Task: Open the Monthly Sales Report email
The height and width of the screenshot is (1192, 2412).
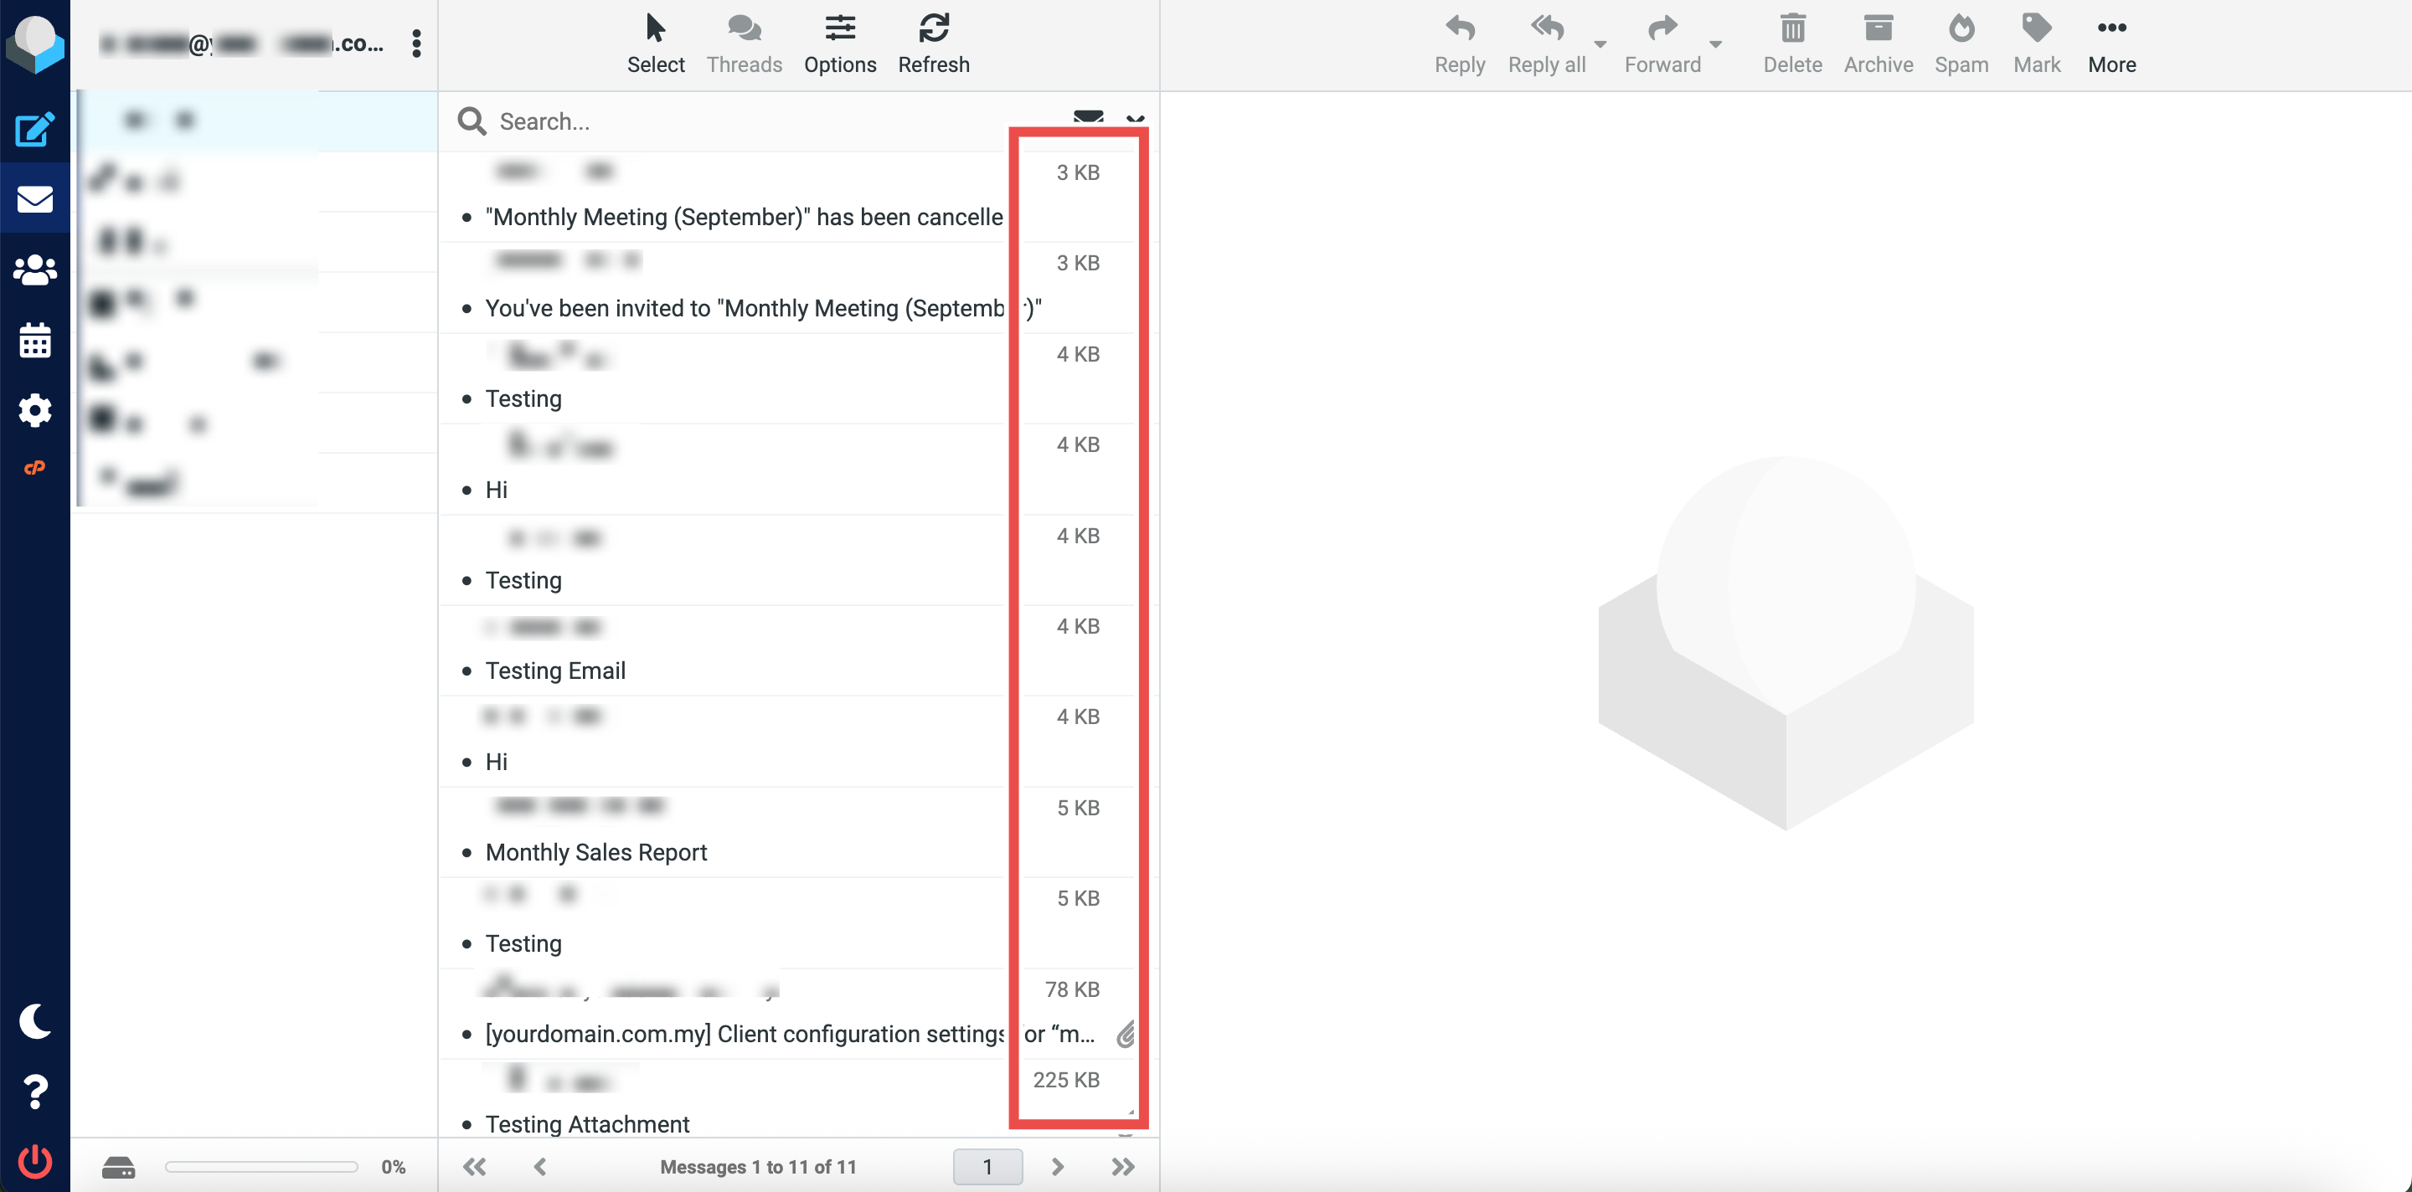Action: pos(595,851)
